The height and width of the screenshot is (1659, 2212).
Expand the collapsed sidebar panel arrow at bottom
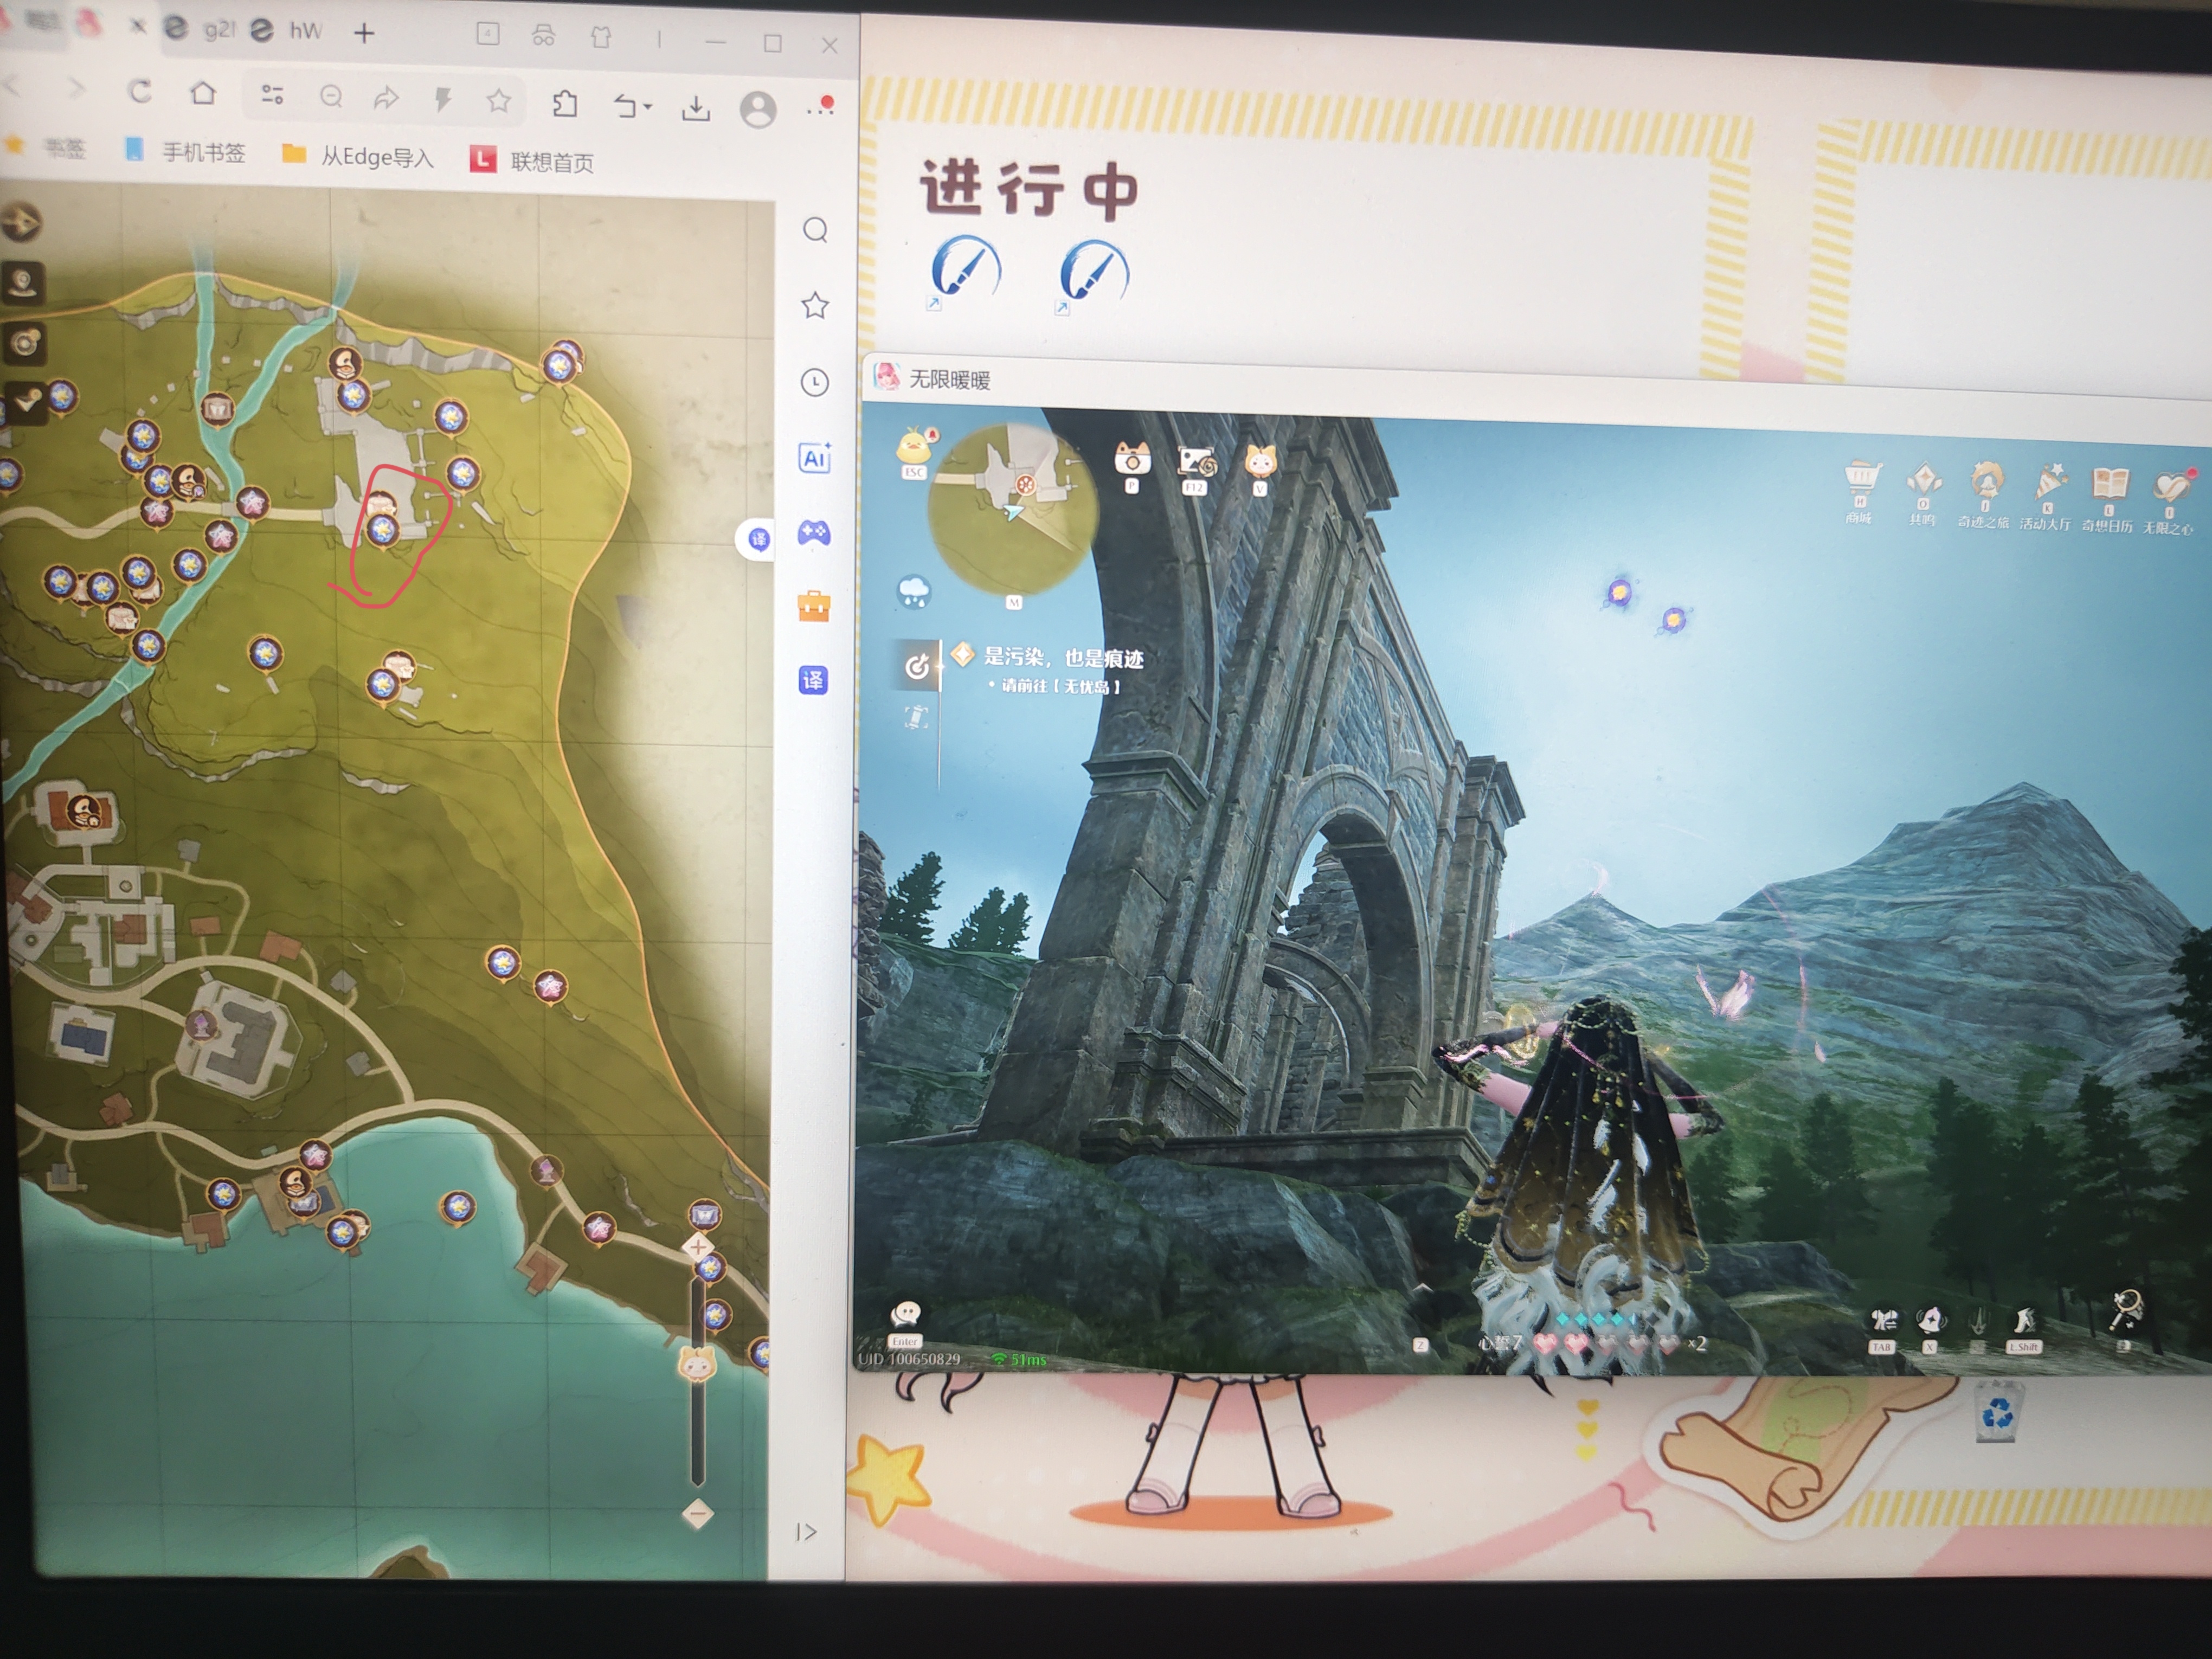[x=806, y=1532]
